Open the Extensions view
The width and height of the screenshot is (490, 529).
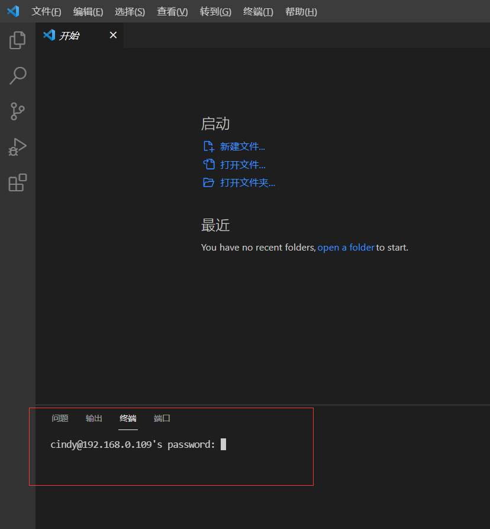pyautogui.click(x=17, y=182)
